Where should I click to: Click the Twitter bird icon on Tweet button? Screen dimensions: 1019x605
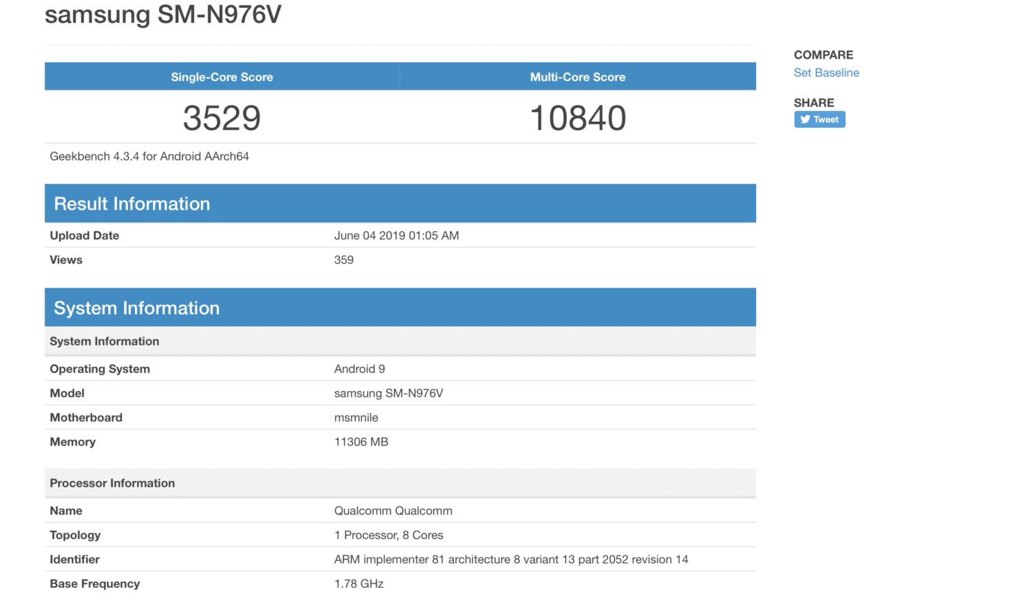[x=805, y=119]
